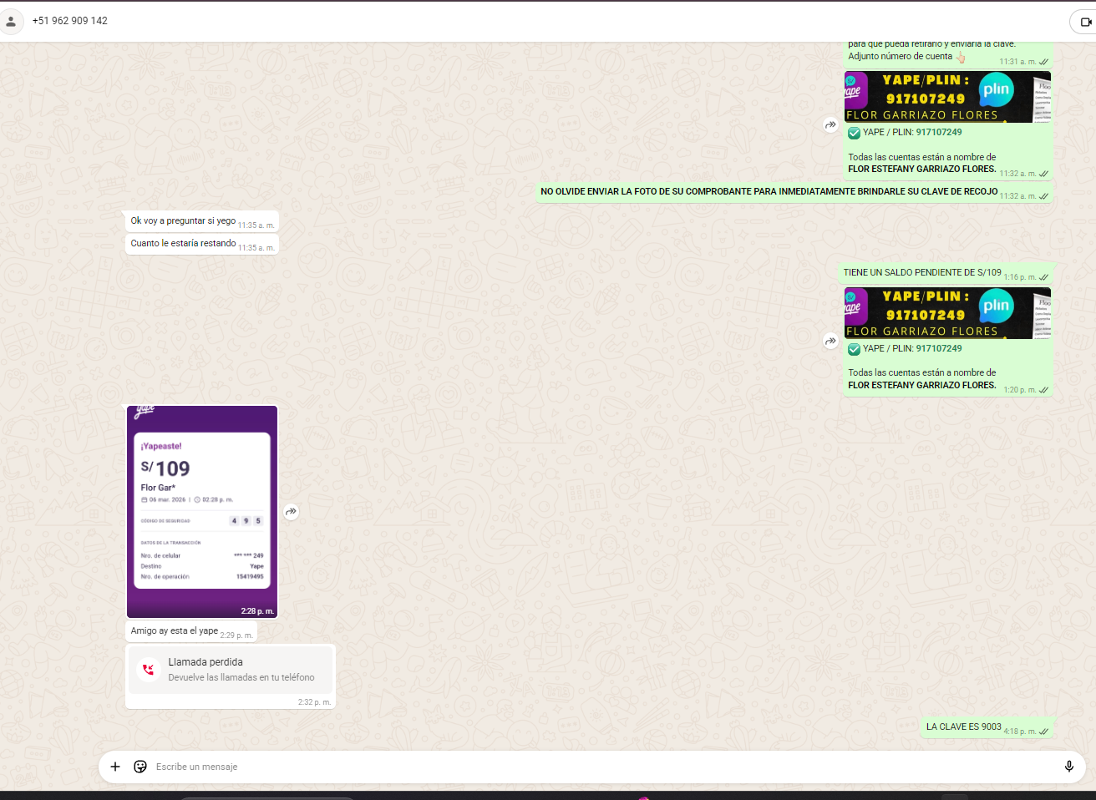This screenshot has height=800, width=1096.
Task: Click the 'Llamada perdida' call card
Action: coord(231,670)
